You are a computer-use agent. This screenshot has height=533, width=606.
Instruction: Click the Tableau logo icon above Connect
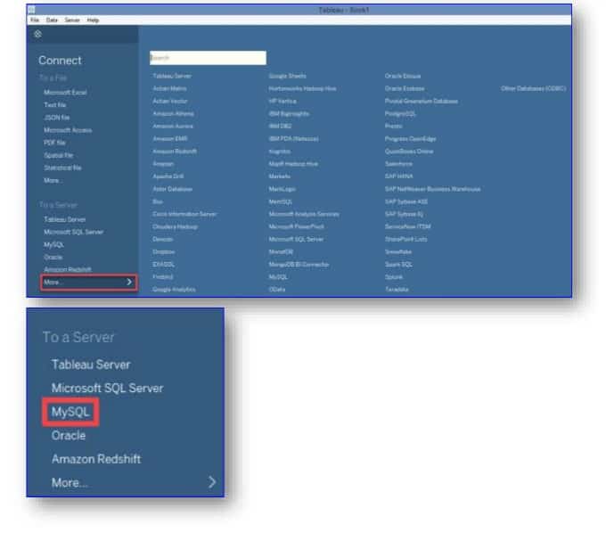(x=37, y=34)
